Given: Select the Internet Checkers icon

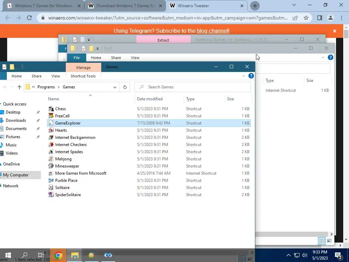Looking at the screenshot, I should 51,144.
